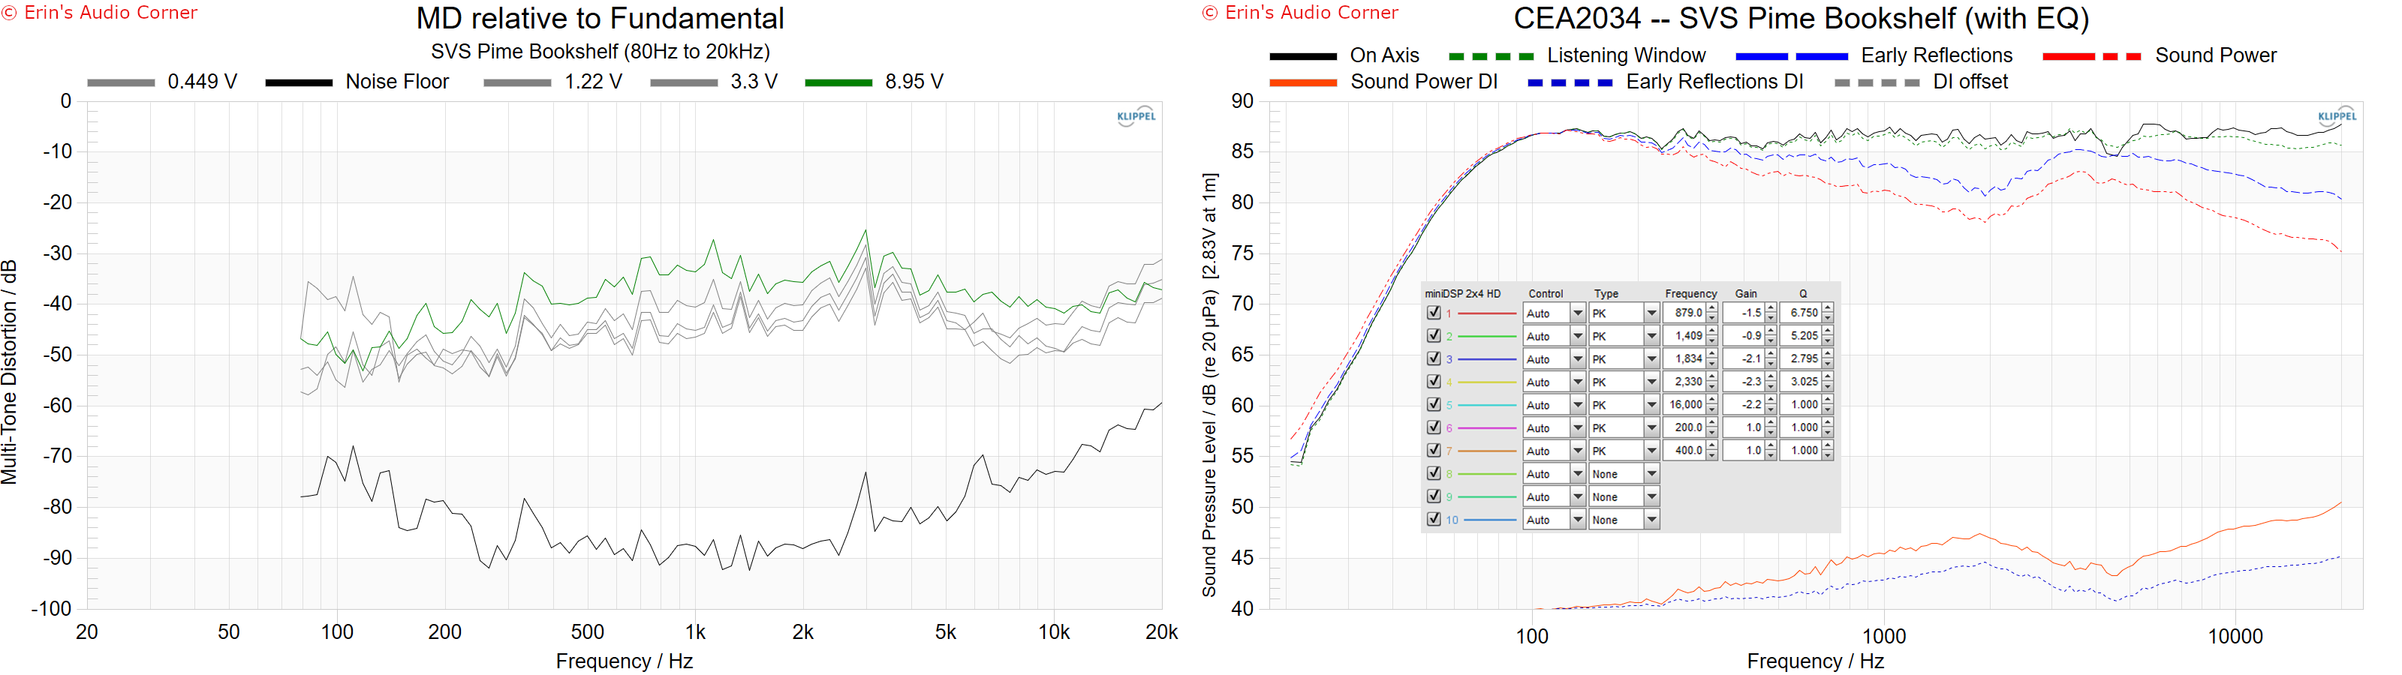This screenshot has width=2402, height=675.
Task: Decrease filter 5 frequency with down arrow
Action: click(x=1712, y=409)
